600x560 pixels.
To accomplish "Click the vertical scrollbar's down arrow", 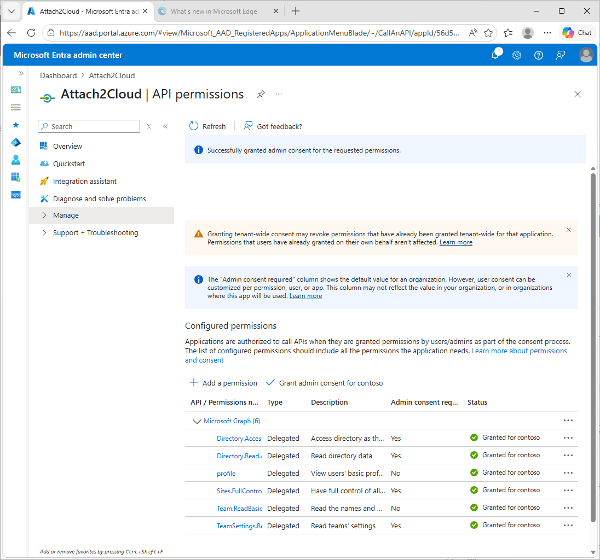I will point(593,552).
